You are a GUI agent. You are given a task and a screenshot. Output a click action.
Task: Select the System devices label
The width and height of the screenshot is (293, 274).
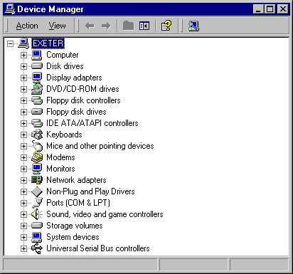pyautogui.click(x=73, y=237)
